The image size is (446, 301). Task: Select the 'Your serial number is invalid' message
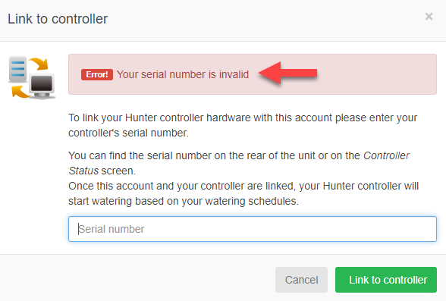click(183, 74)
